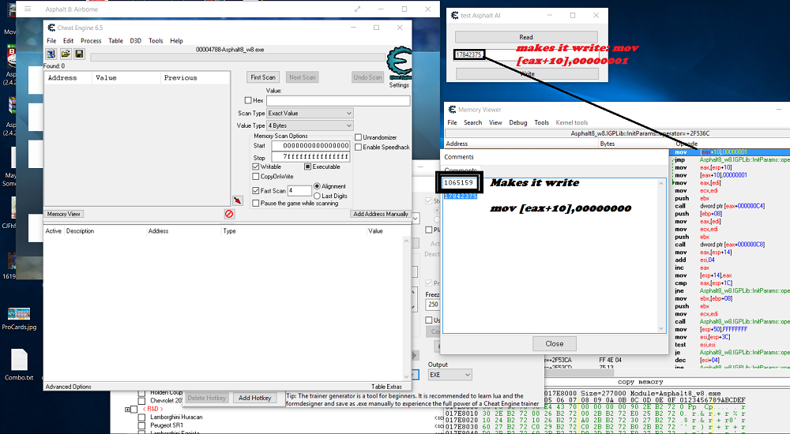Click the Delete Hotkey button
Image resolution: width=790 pixels, height=434 pixels.
click(206, 398)
